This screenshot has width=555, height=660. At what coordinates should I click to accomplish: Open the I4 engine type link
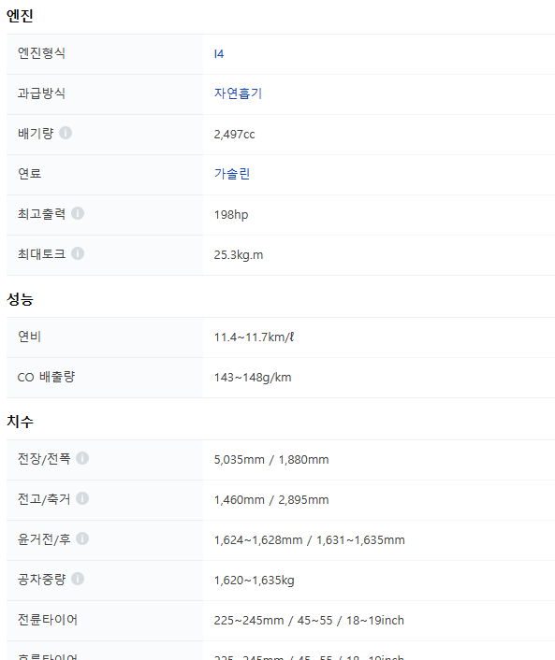tap(219, 54)
